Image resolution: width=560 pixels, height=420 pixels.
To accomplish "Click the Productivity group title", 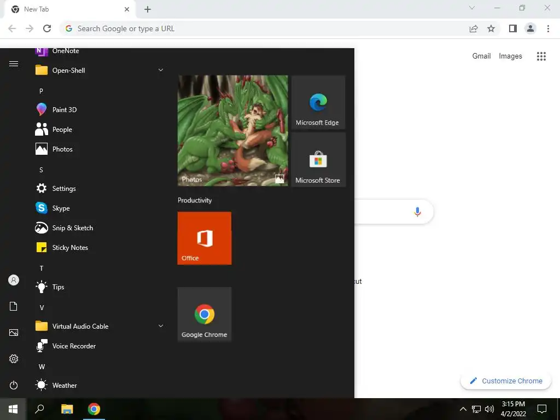I will click(195, 200).
